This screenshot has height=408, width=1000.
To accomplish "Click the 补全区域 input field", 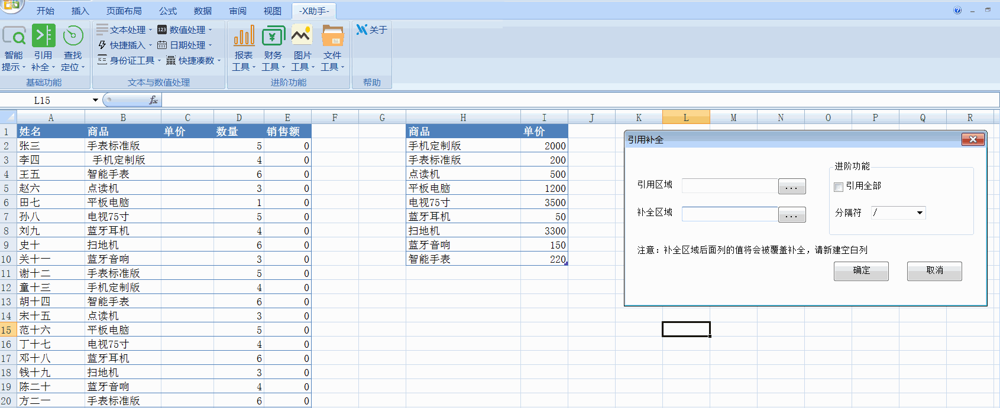I will coord(730,214).
